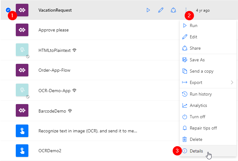Click the Order-App-Flow purple icon
The height and width of the screenshot is (161, 238).
(22, 70)
